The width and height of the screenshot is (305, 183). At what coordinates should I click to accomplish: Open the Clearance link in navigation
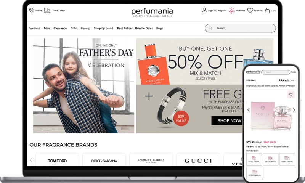[x=60, y=28]
